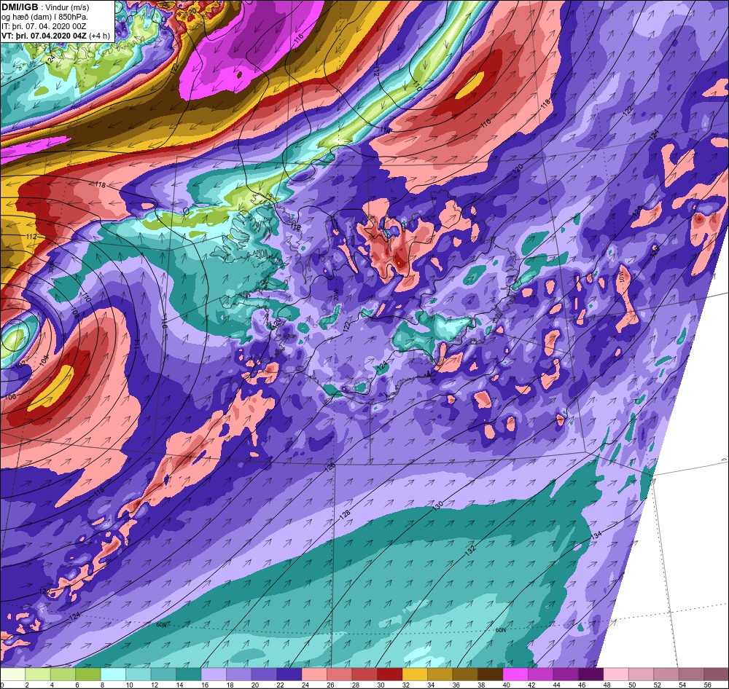This screenshot has width=729, height=689.
Task: Click the orchid 42–44 legend swatch
Action: pos(540,673)
